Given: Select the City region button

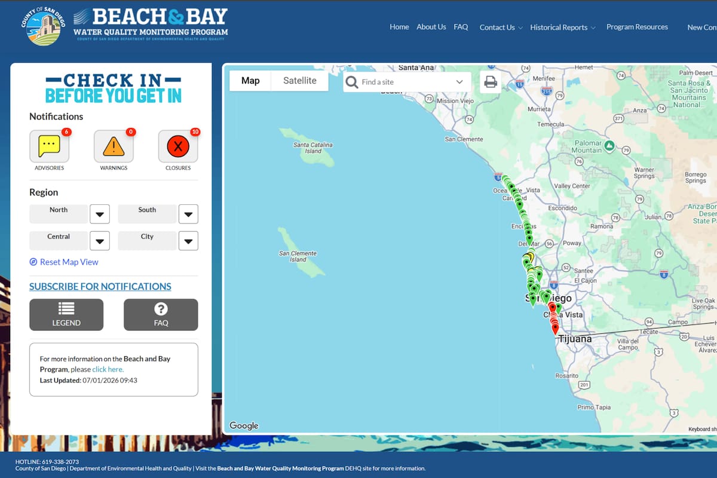Looking at the screenshot, I should coord(147,241).
